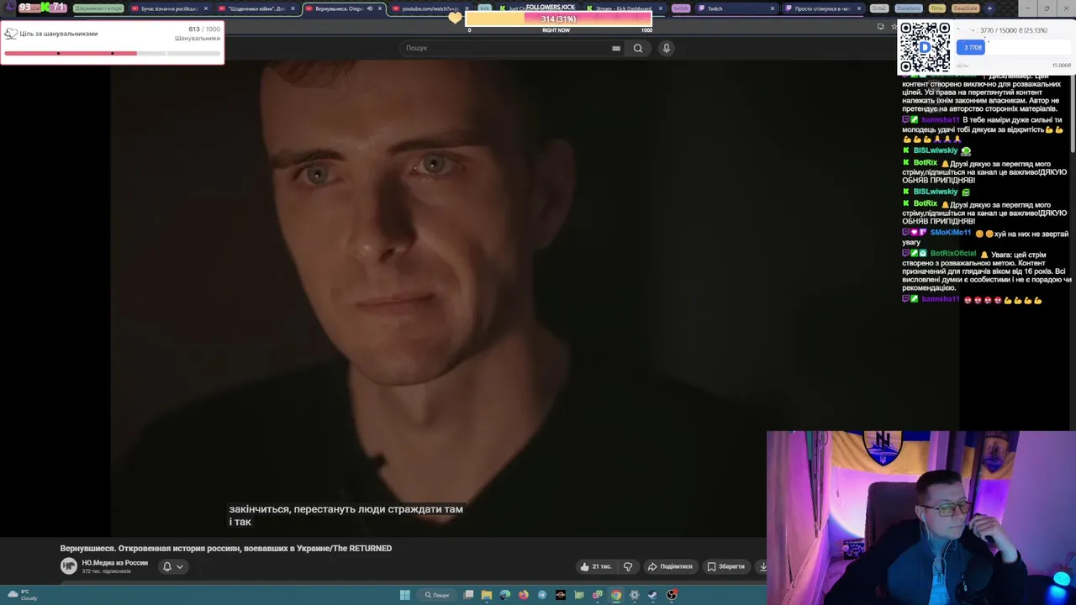This screenshot has height=605, width=1076.
Task: Launch Firefox from the taskbar
Action: pos(524,595)
